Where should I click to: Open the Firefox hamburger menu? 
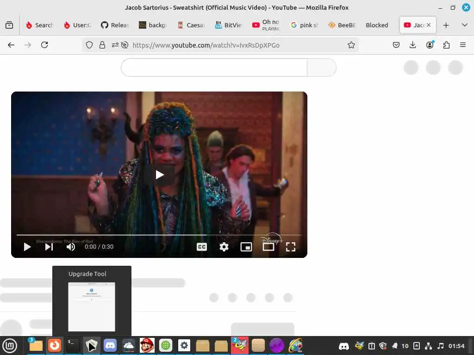coord(463,45)
